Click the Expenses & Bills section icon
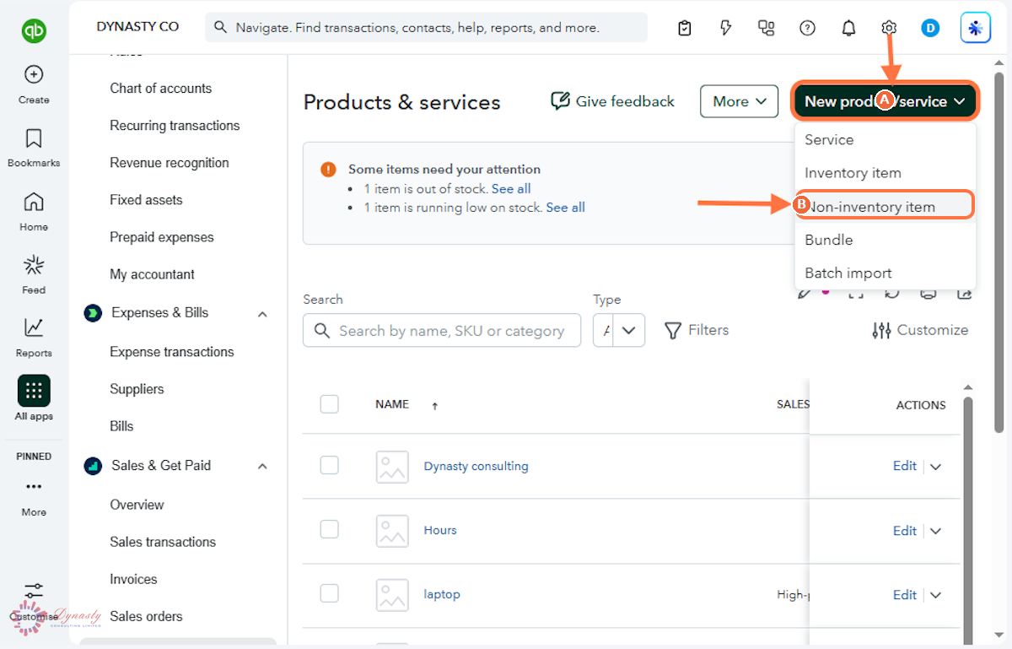This screenshot has width=1012, height=649. click(93, 313)
